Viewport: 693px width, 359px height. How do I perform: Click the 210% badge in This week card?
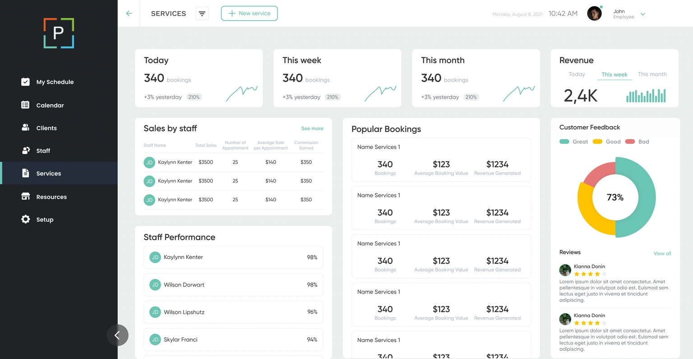[x=333, y=97]
